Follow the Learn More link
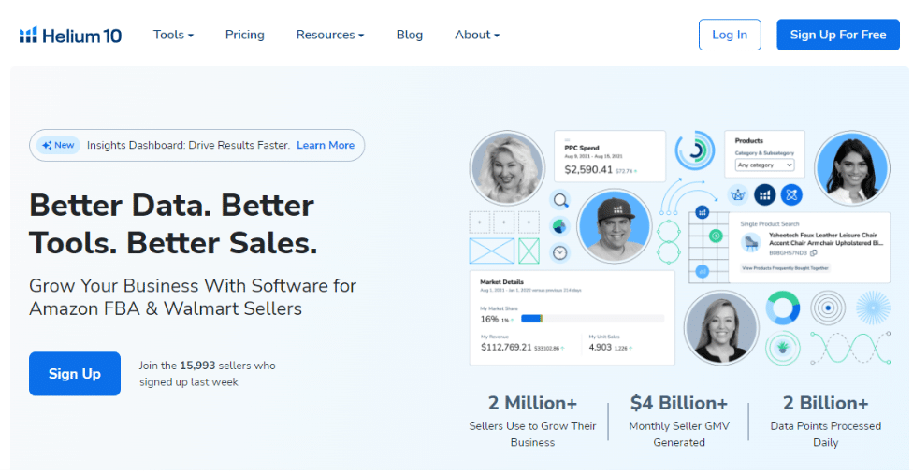This screenshot has height=473, width=913. pyautogui.click(x=326, y=145)
